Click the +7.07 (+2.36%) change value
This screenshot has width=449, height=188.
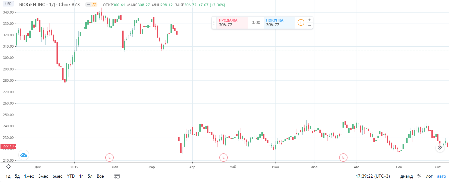(x=212, y=5)
